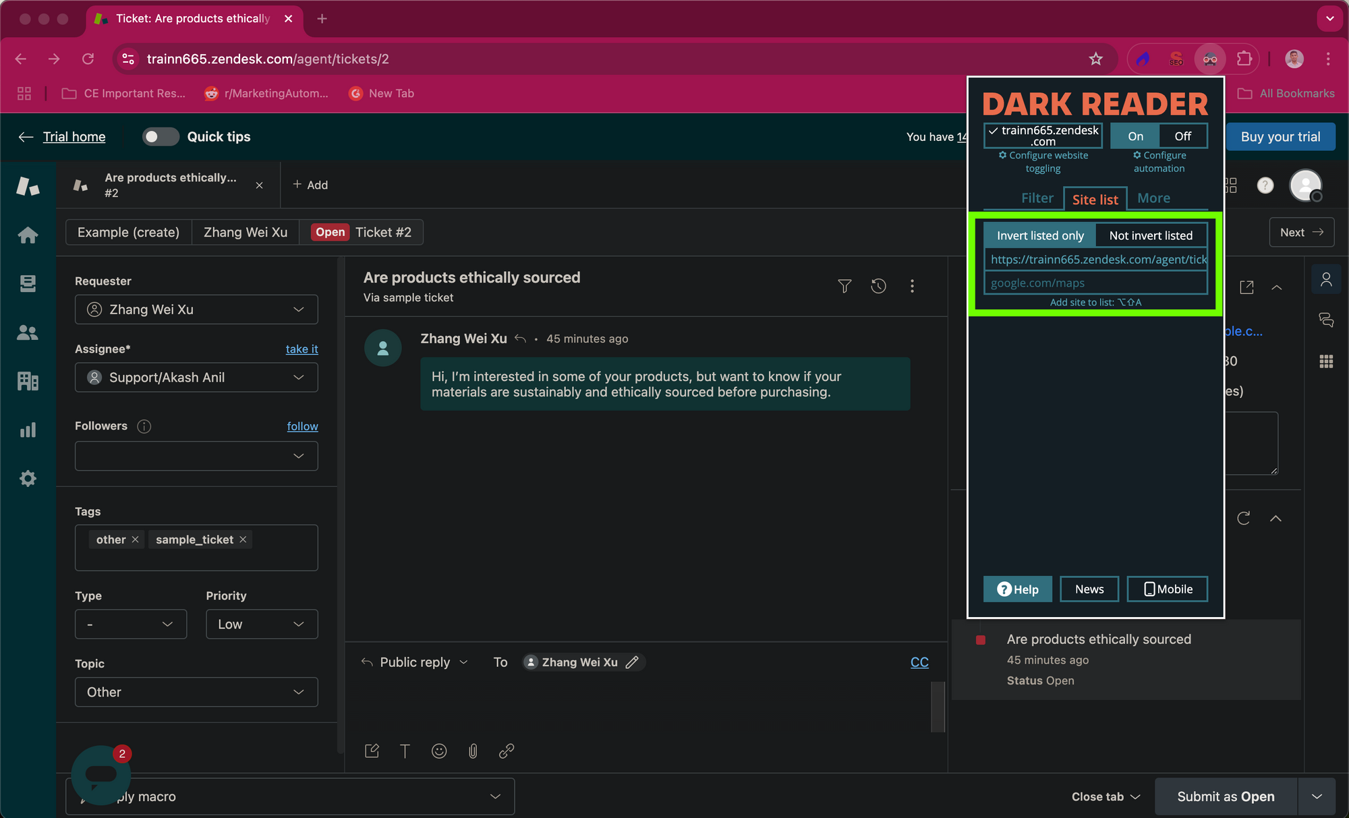This screenshot has height=818, width=1349.
Task: Open the user context panel icon
Action: tap(1326, 279)
